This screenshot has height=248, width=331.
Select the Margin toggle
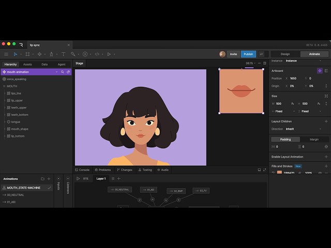point(314,139)
